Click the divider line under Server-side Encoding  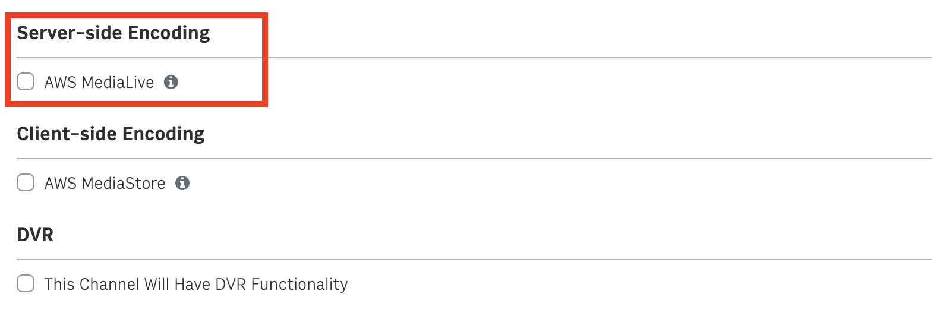tap(474, 58)
